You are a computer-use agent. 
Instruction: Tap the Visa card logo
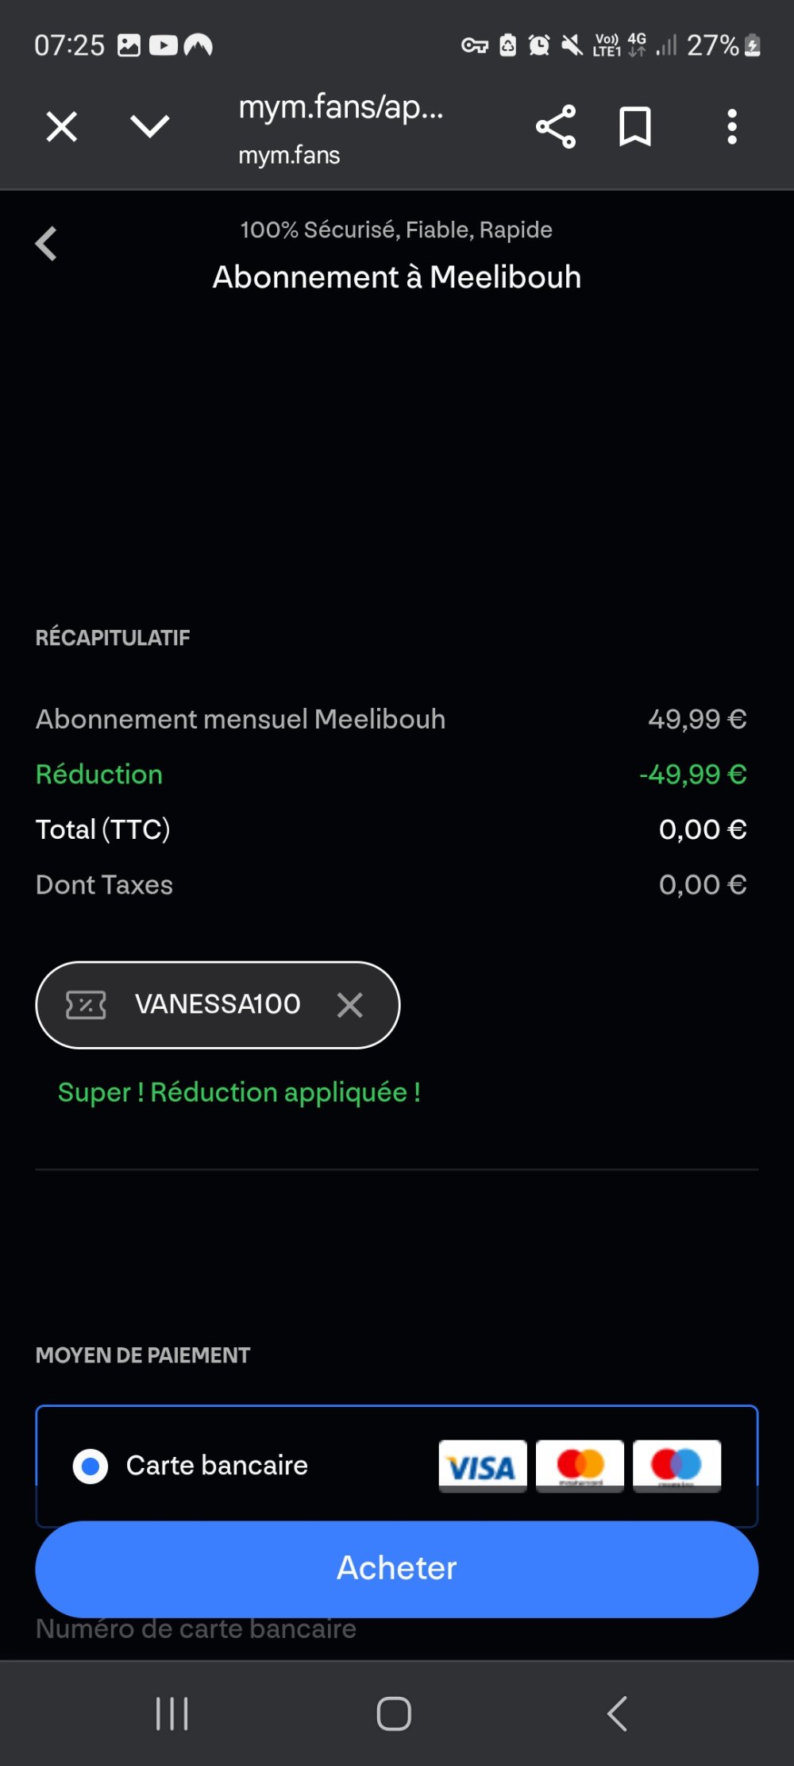[x=482, y=1466]
